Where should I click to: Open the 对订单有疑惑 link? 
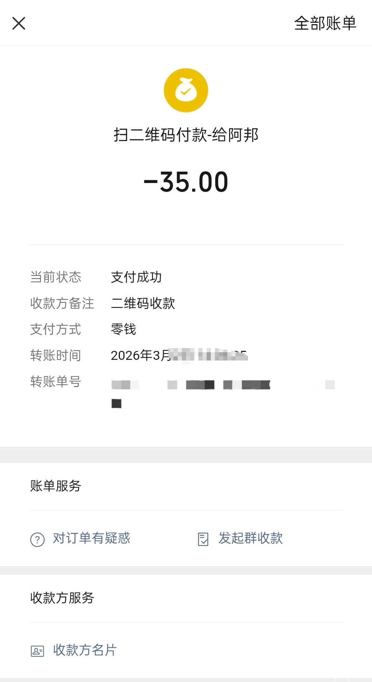(x=92, y=538)
